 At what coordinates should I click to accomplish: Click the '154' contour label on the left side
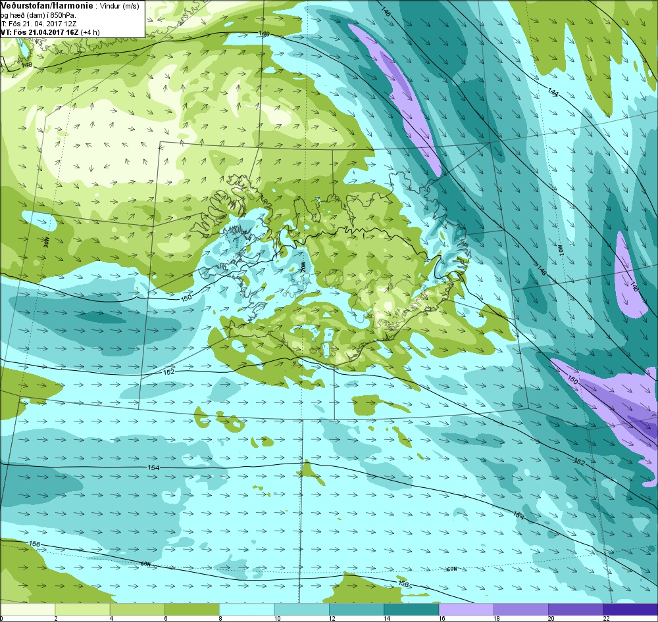click(x=153, y=467)
